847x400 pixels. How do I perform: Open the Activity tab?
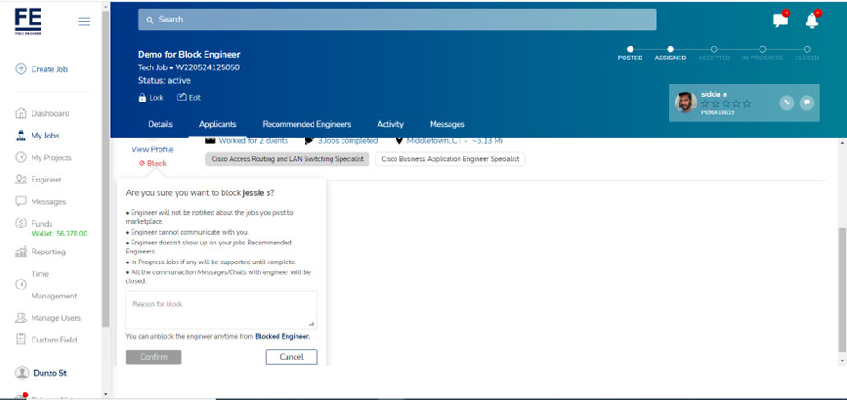tap(390, 124)
